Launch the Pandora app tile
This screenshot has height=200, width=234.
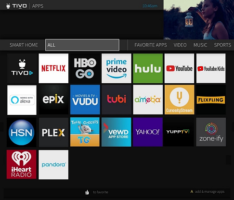point(53,164)
